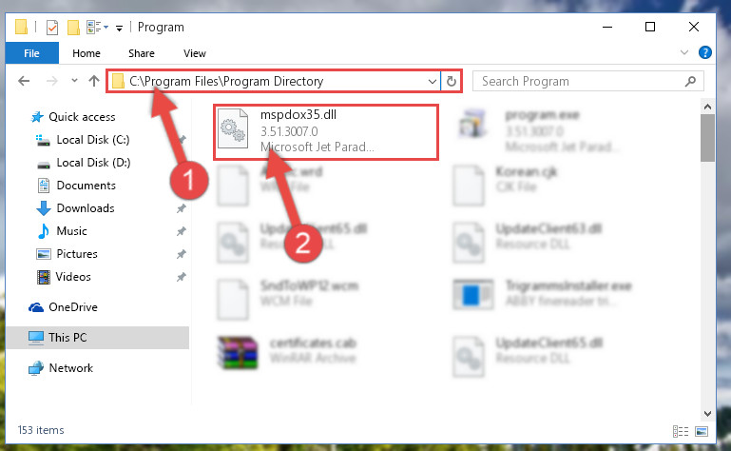Navigate up one folder level arrow

click(x=94, y=81)
